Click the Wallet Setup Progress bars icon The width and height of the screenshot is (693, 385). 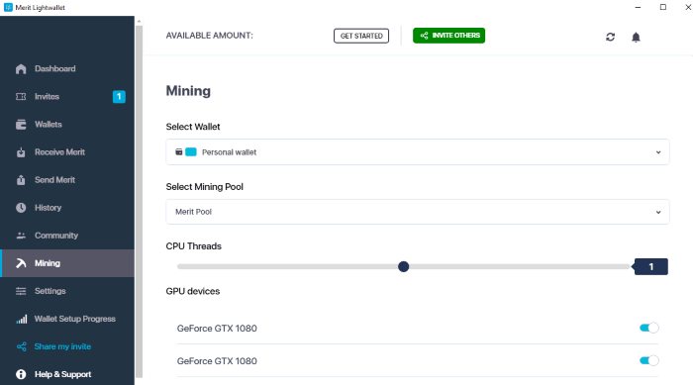click(21, 319)
